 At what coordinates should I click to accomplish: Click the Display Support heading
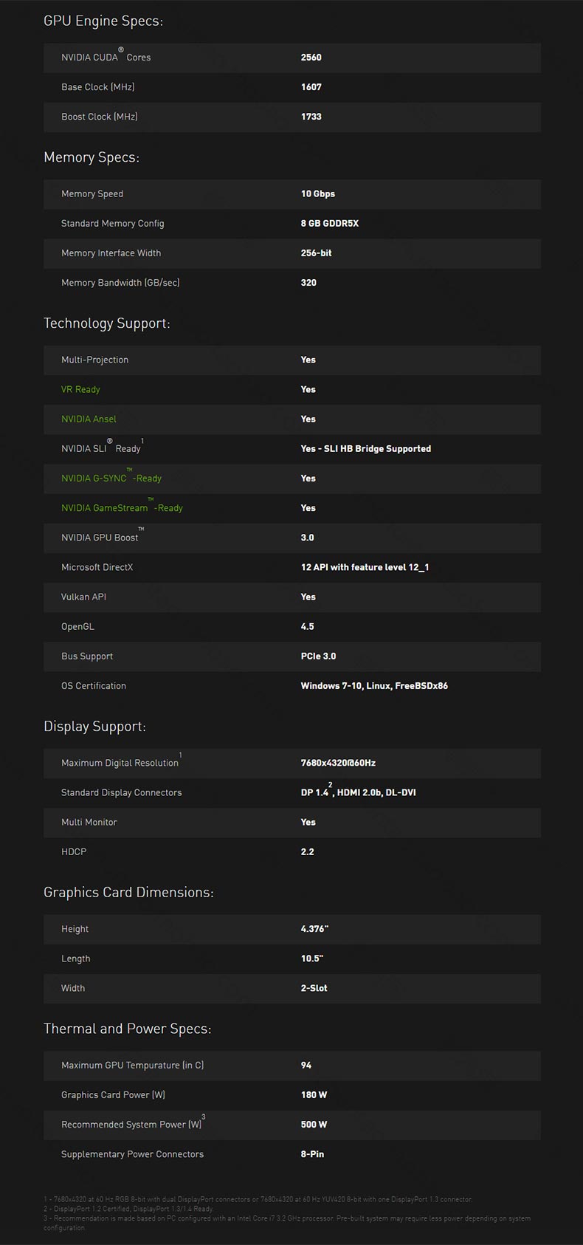point(95,727)
